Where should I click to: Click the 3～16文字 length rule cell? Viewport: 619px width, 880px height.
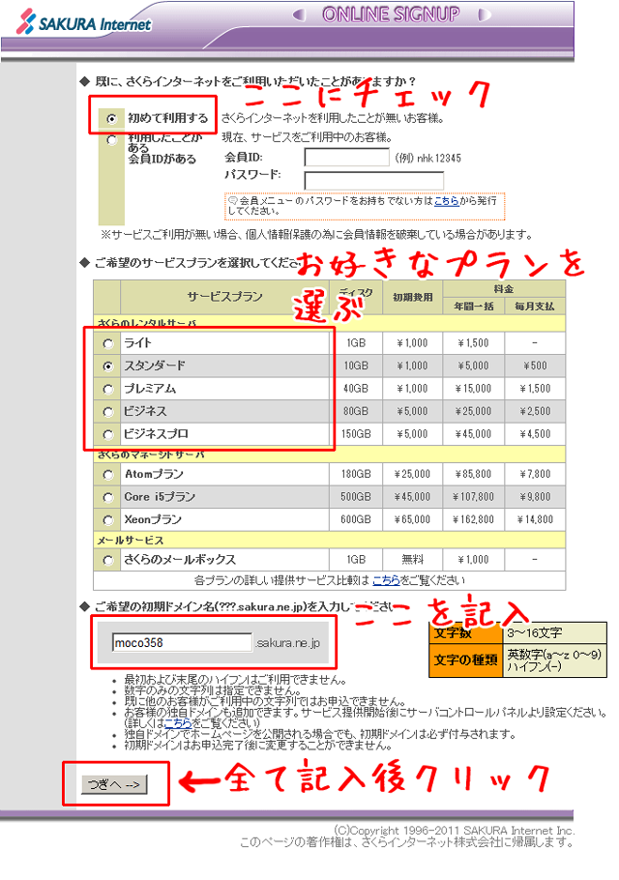(x=554, y=632)
